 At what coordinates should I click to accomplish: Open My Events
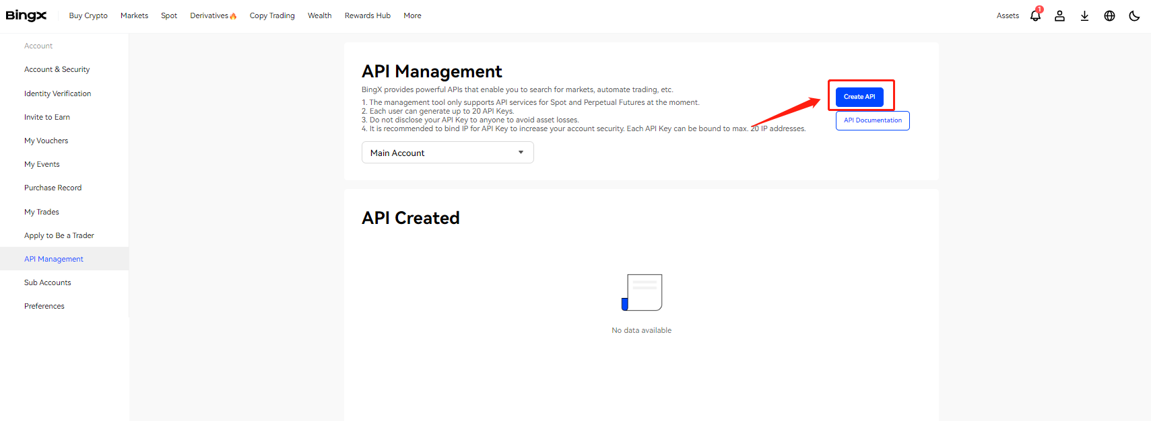point(42,164)
